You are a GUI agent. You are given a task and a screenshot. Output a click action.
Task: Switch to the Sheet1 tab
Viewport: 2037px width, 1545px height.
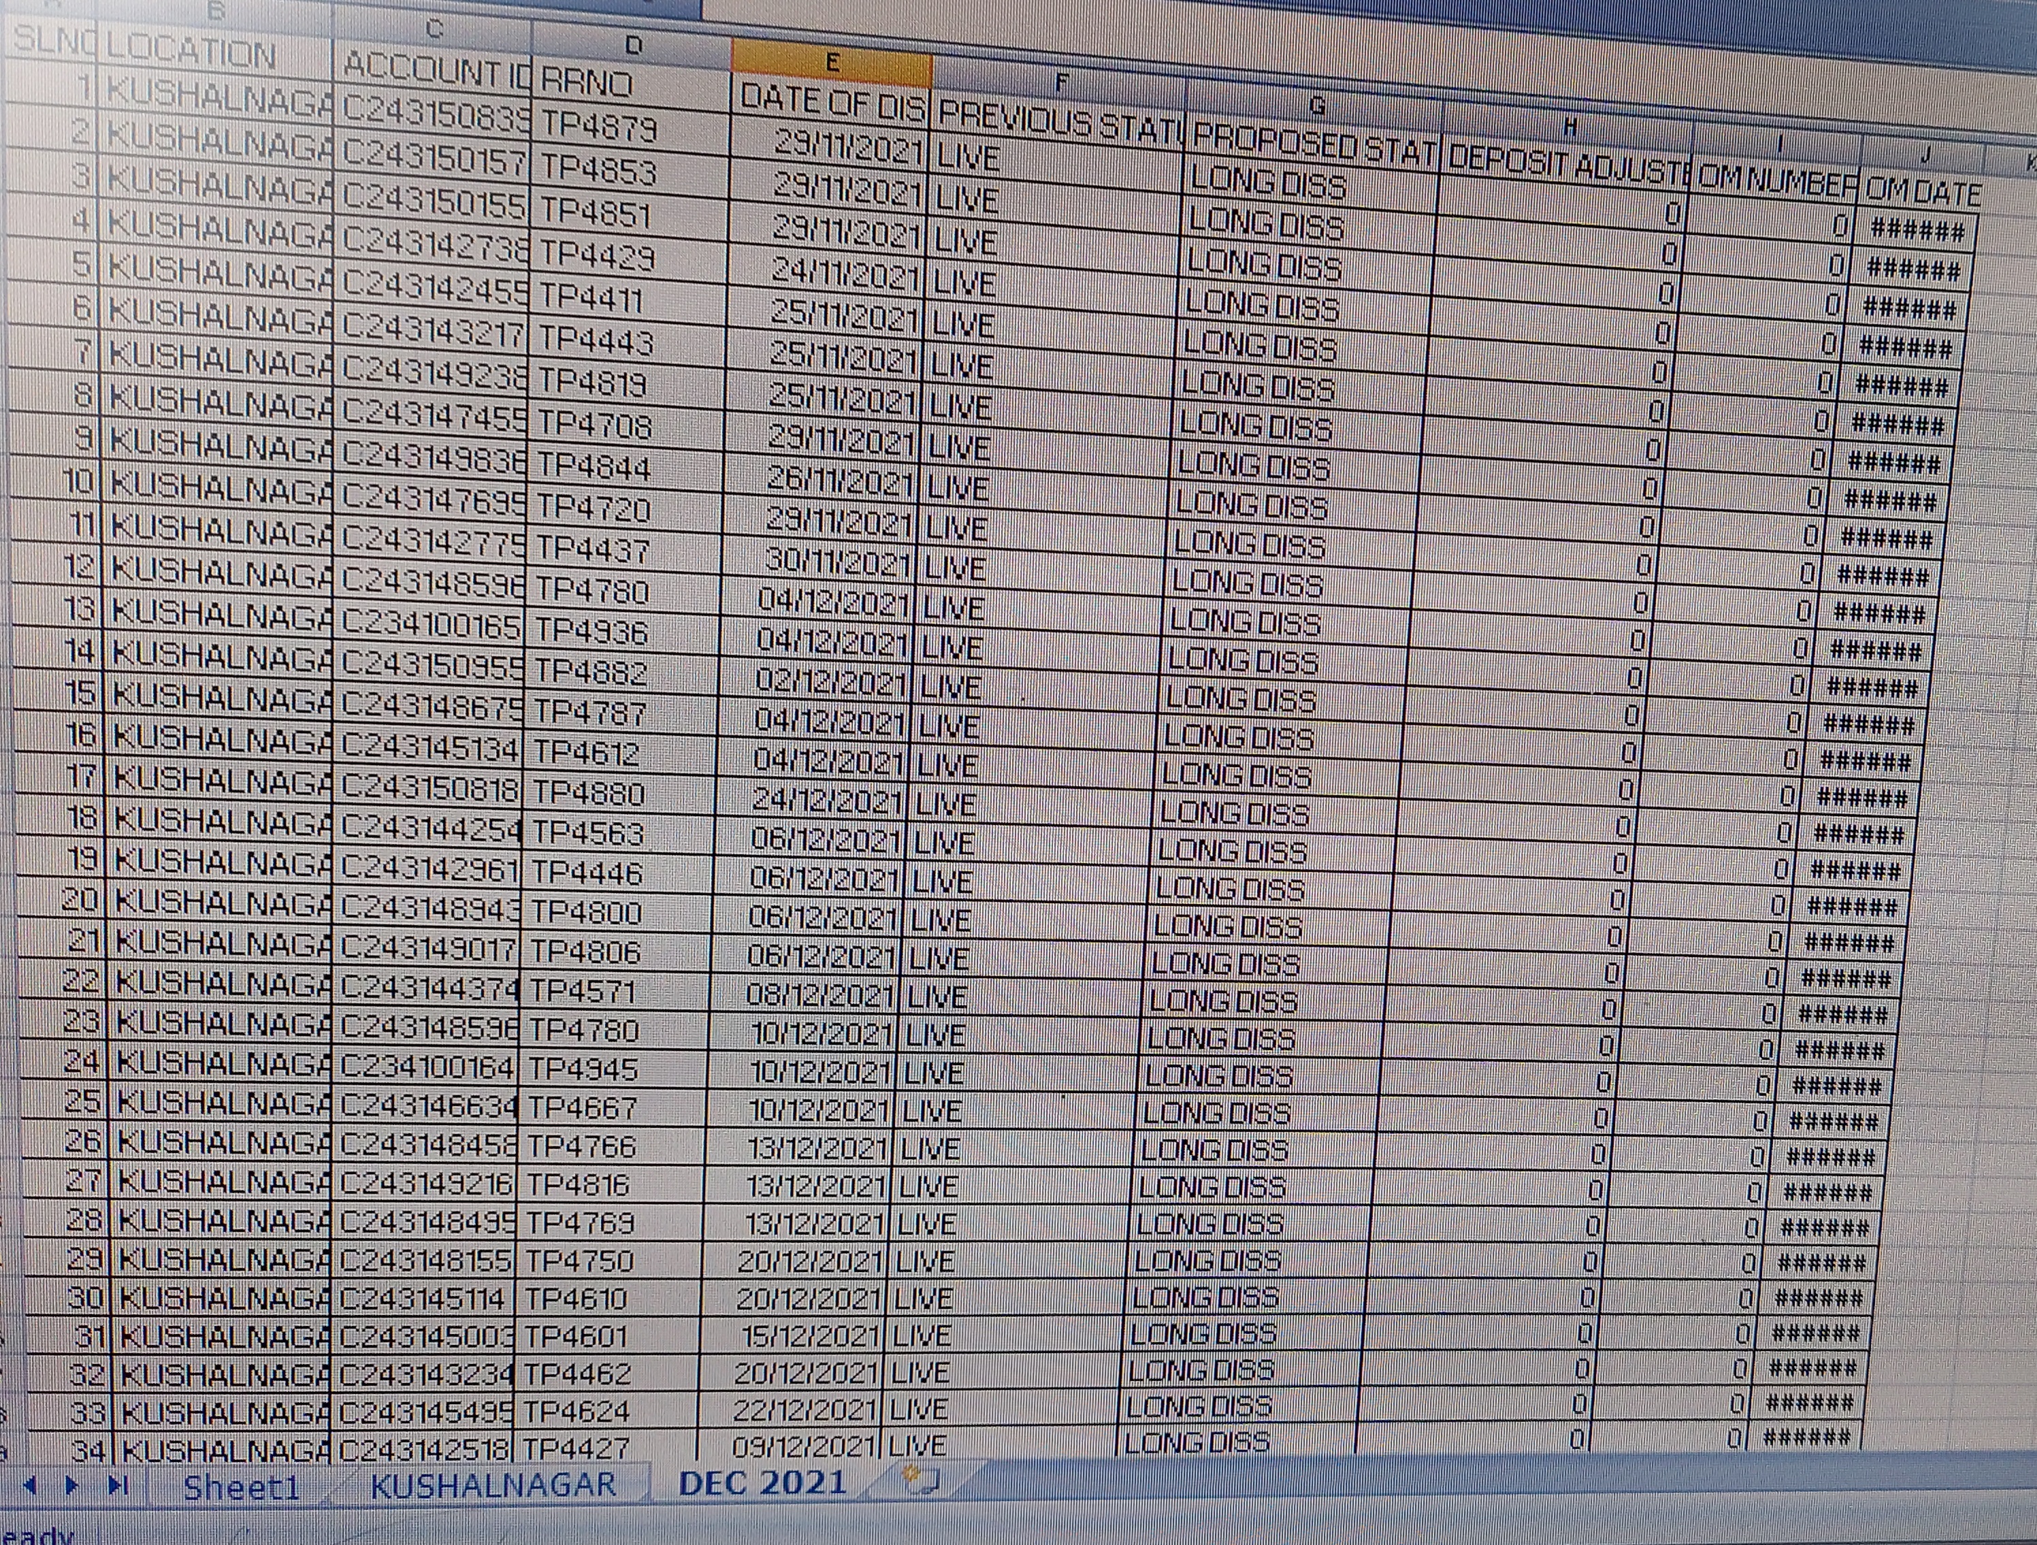pyautogui.click(x=242, y=1488)
